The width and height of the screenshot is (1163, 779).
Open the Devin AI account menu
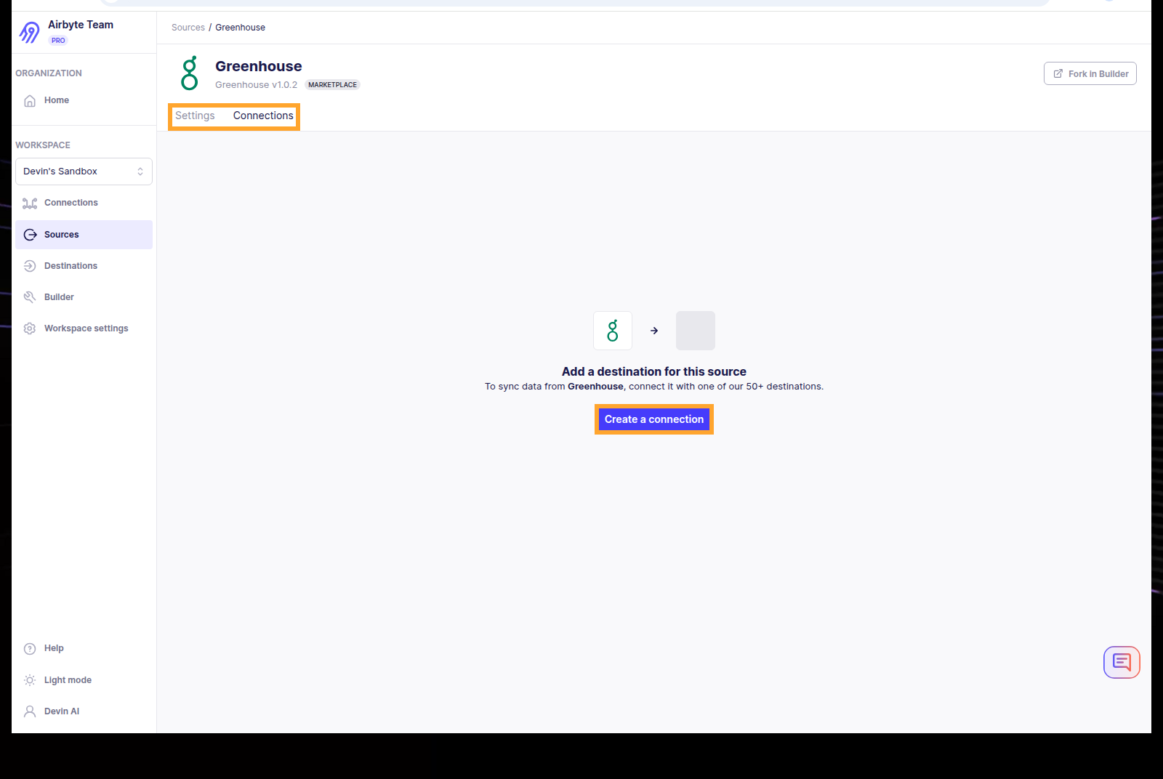pos(84,711)
